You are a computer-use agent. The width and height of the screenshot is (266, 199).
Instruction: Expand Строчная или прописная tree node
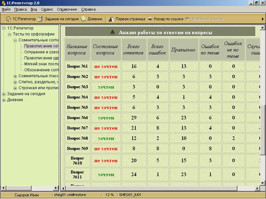pyautogui.click(x=15, y=88)
